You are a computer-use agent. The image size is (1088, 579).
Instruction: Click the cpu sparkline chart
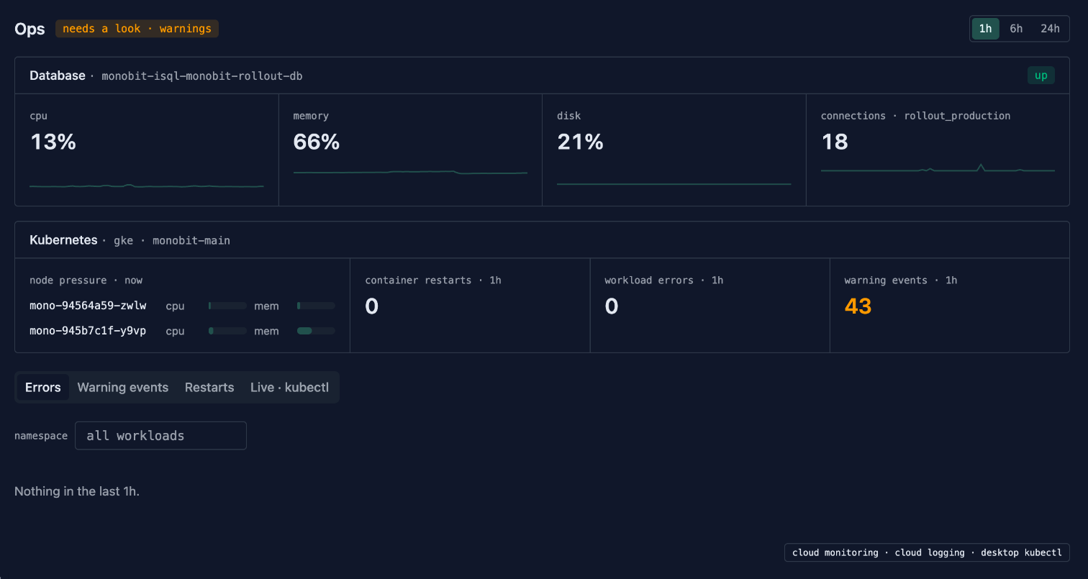click(147, 186)
